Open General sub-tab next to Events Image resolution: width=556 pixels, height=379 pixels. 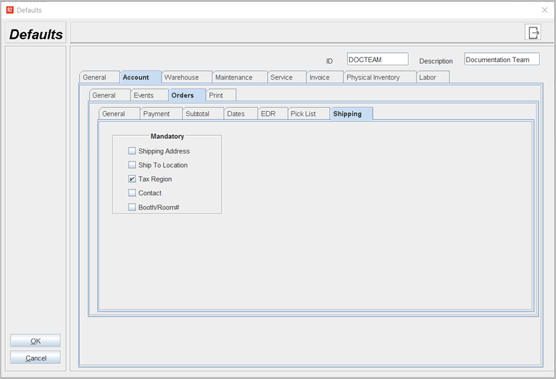109,95
